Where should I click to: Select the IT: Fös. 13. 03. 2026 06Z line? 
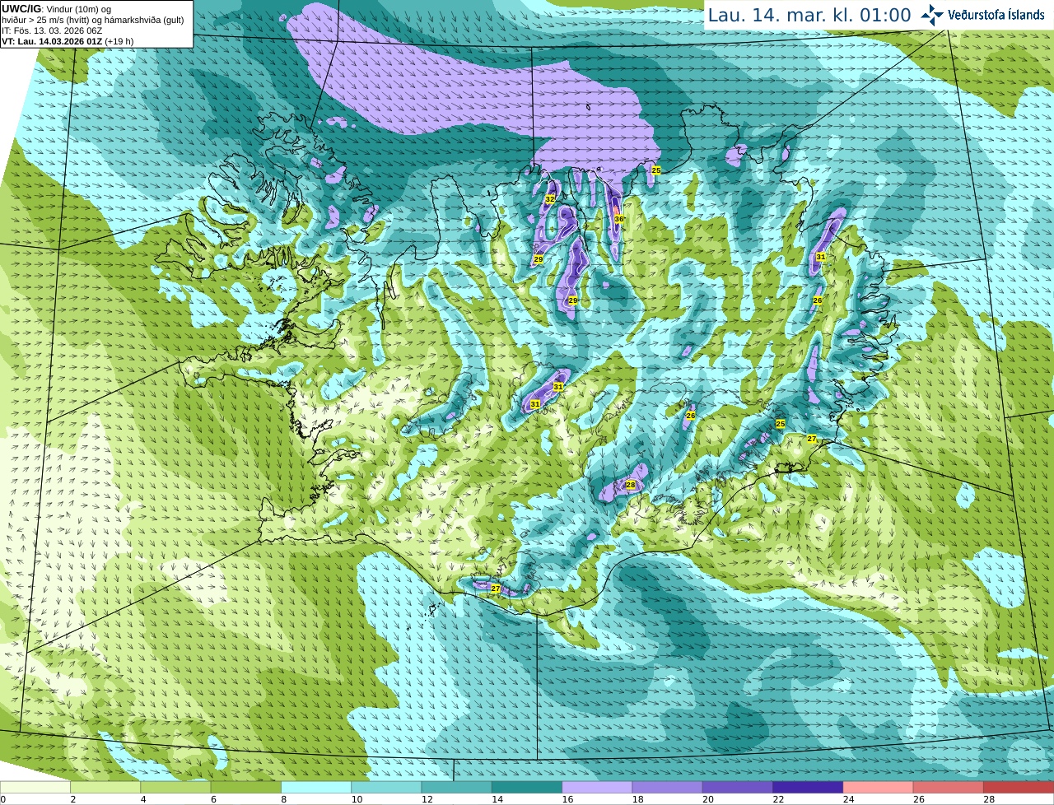[52, 30]
